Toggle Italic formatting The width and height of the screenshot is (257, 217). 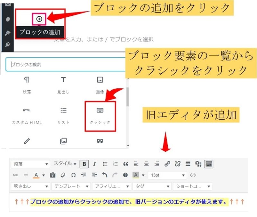pyautogui.click(x=94, y=164)
